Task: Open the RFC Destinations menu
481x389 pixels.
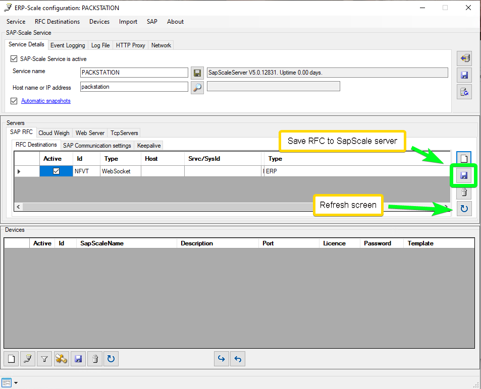Action: (57, 22)
